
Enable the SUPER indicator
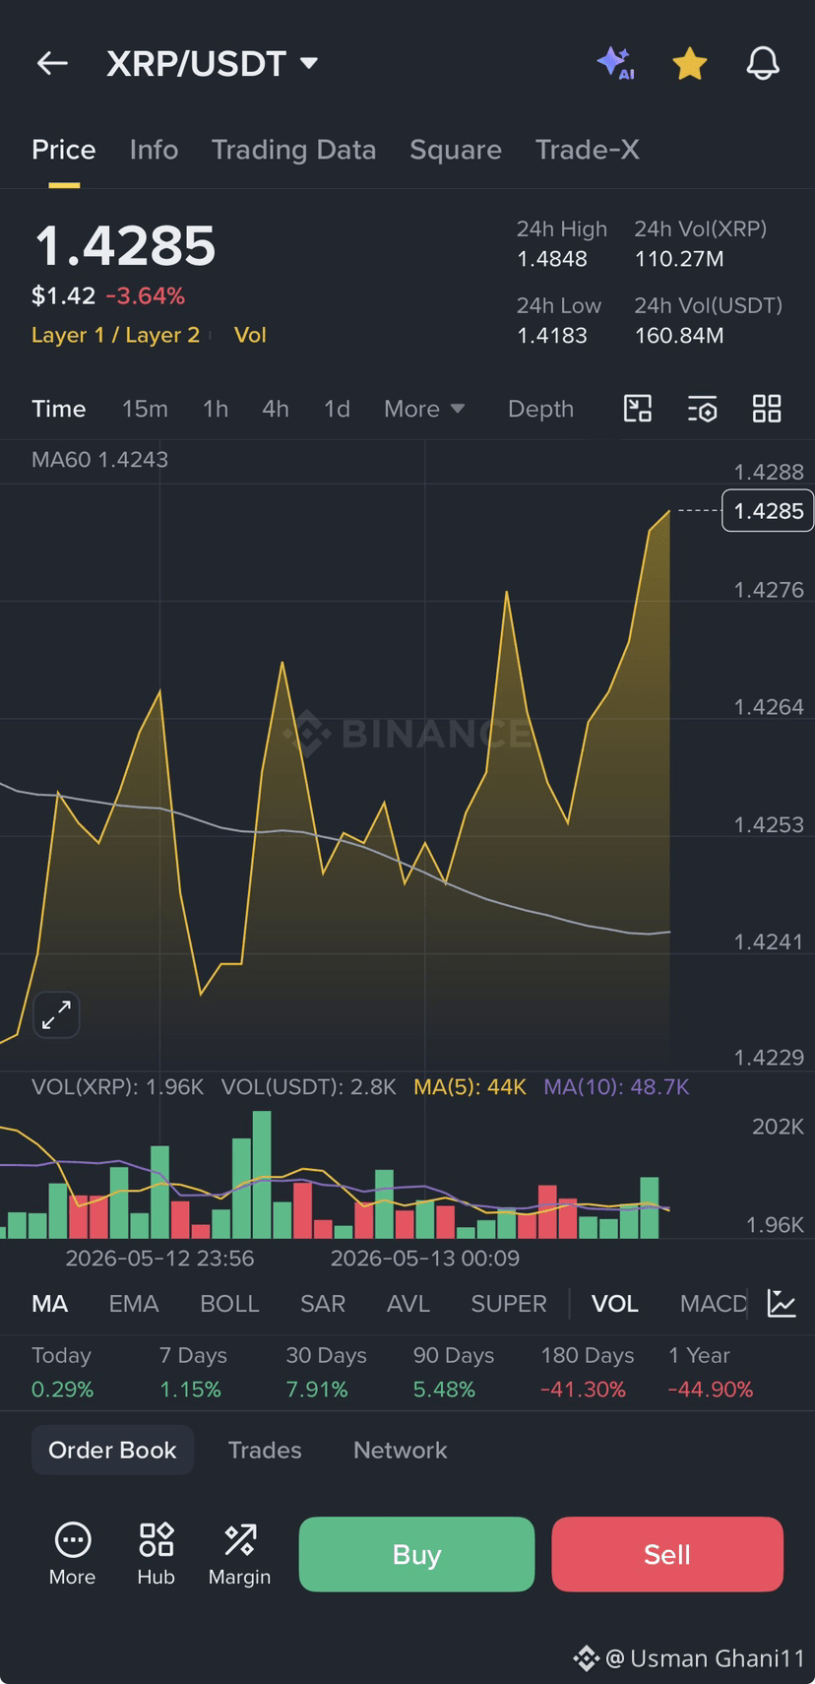coord(509,1304)
